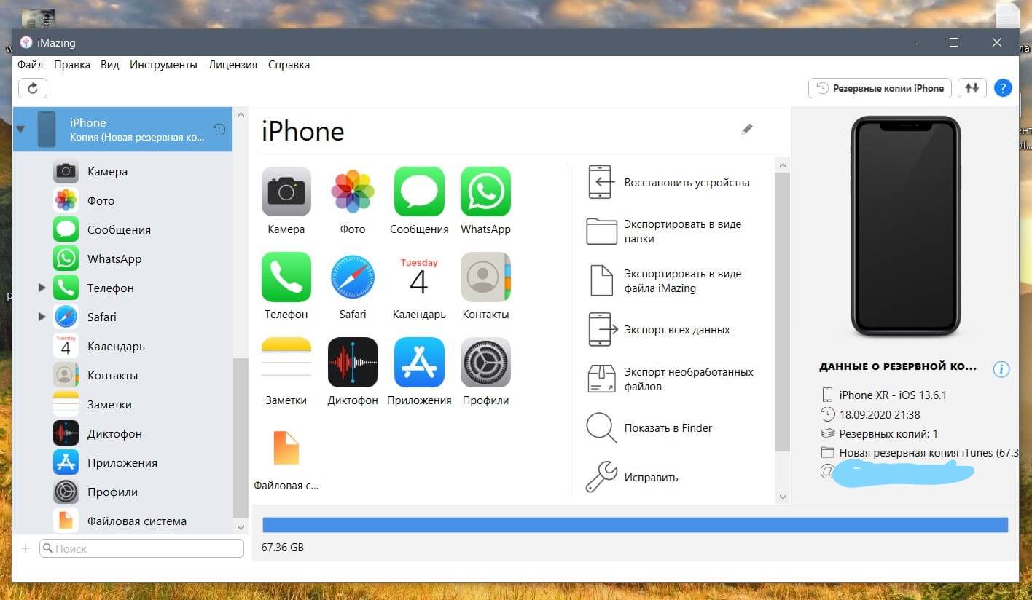Viewport: 1032px width, 600px height.
Task: Click the actions list scrollbar down arrow
Action: pyautogui.click(x=782, y=497)
